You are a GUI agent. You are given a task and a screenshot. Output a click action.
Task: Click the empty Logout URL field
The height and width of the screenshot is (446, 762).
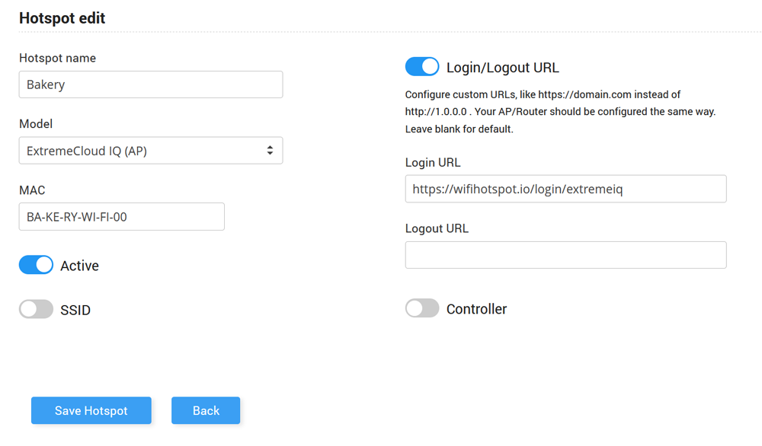click(565, 255)
